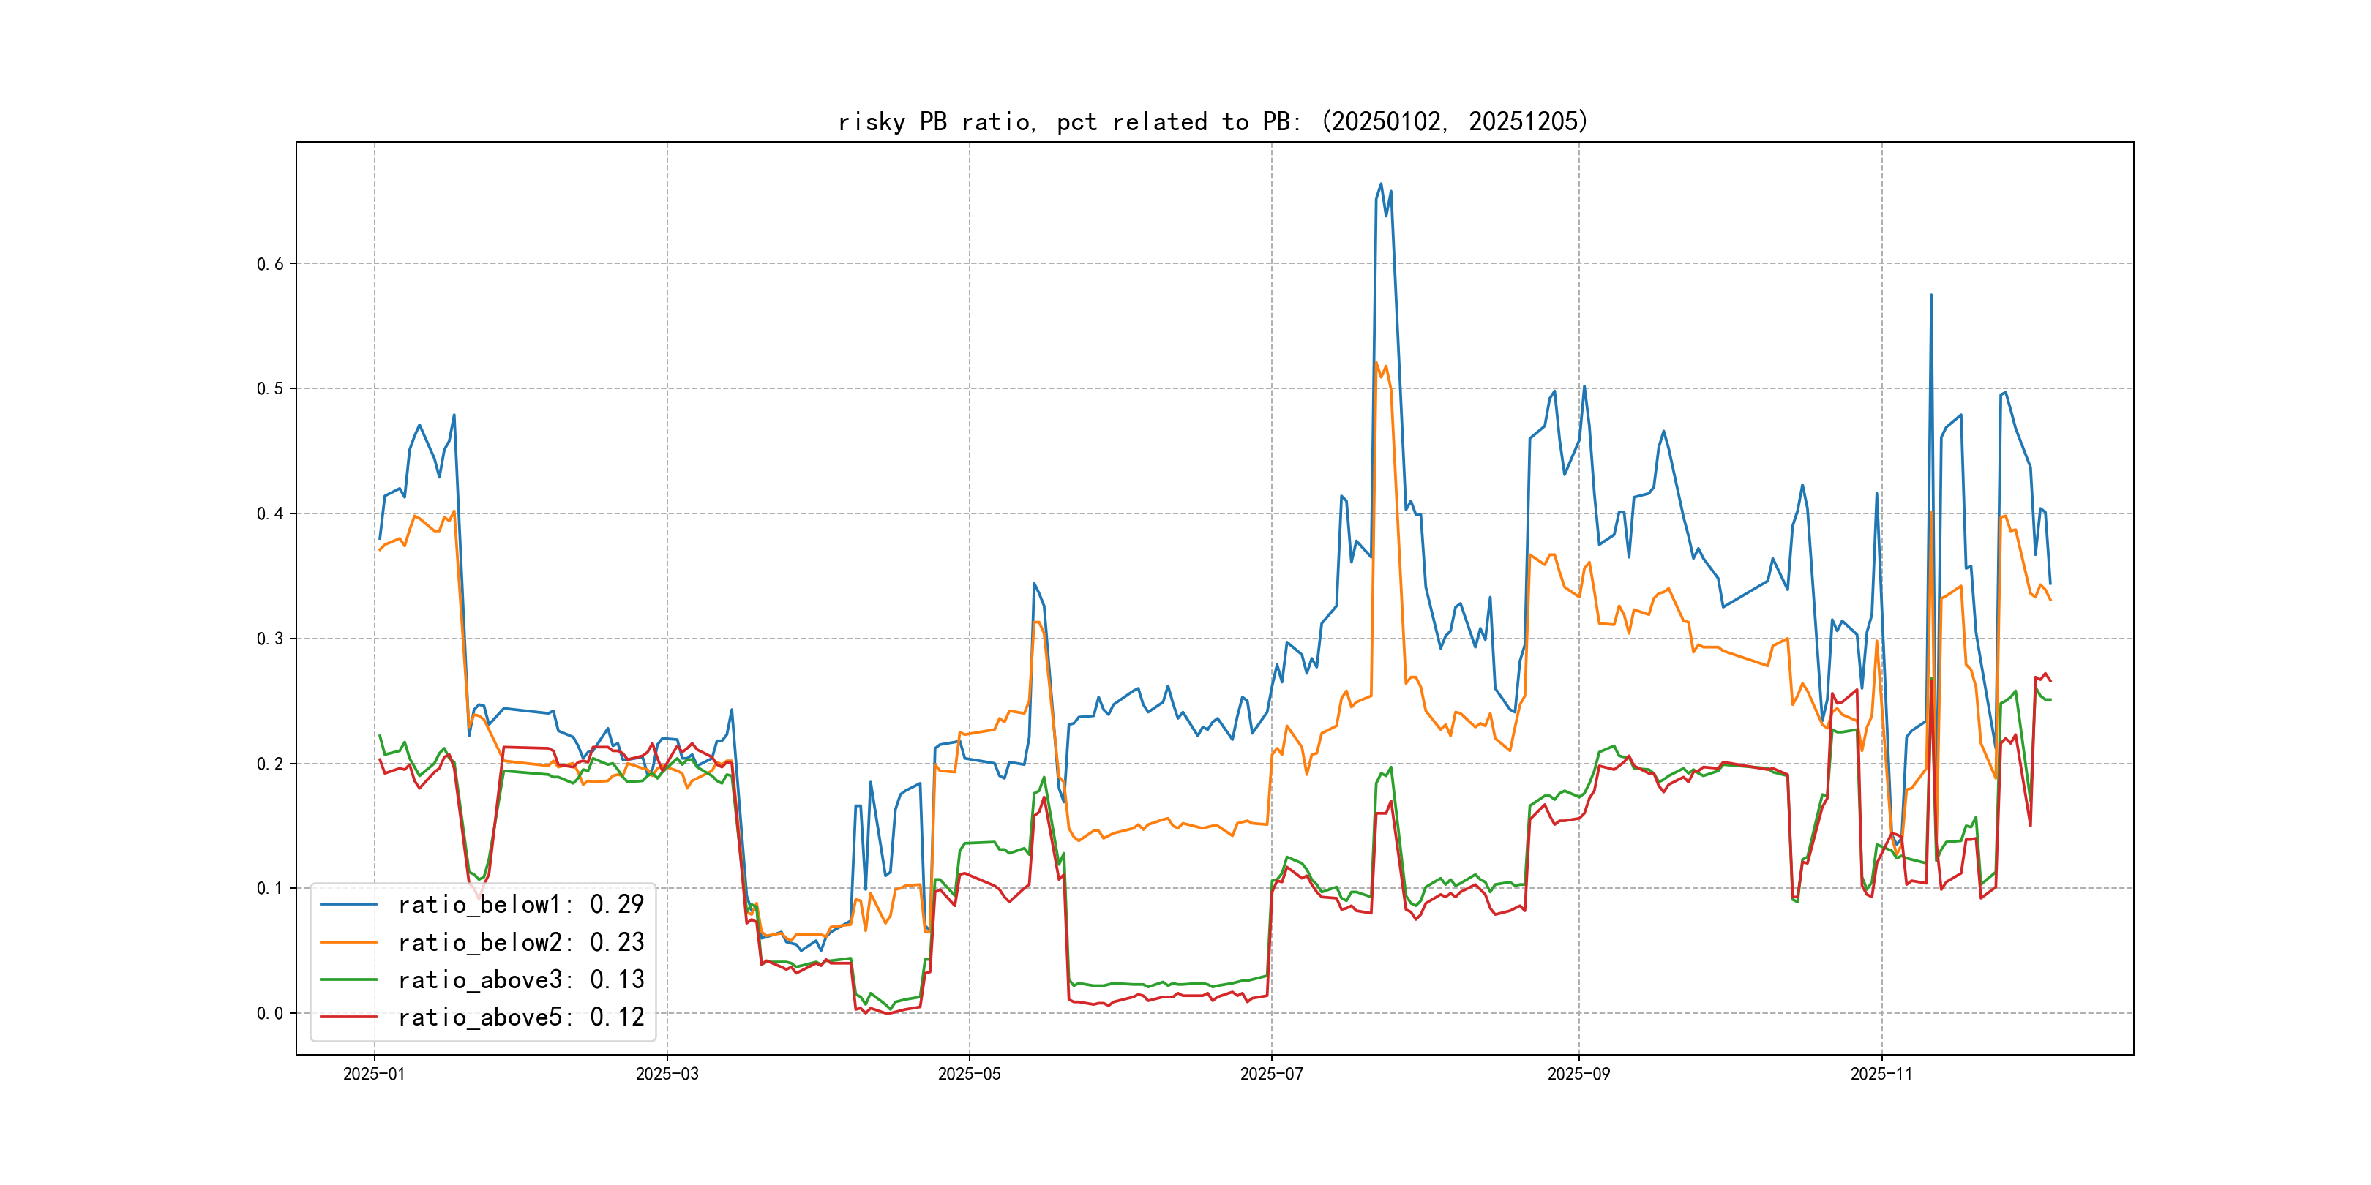2371x1185 pixels.
Task: Click the green ratio_above3 legend line
Action: [348, 980]
